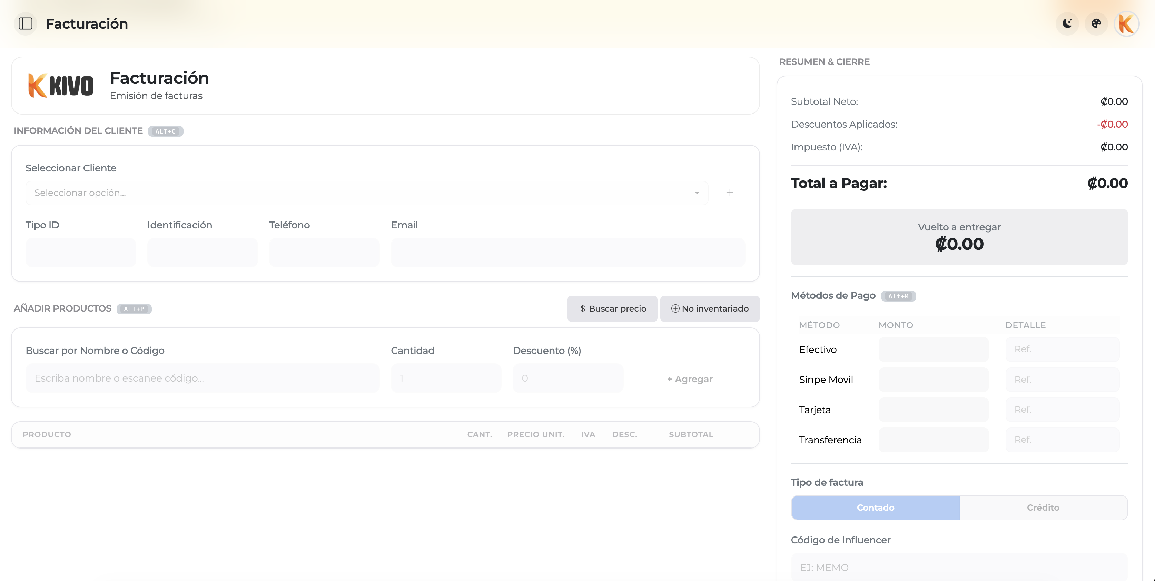Image resolution: width=1155 pixels, height=581 pixels.
Task: Open the color theme palette icon
Action: click(x=1096, y=23)
